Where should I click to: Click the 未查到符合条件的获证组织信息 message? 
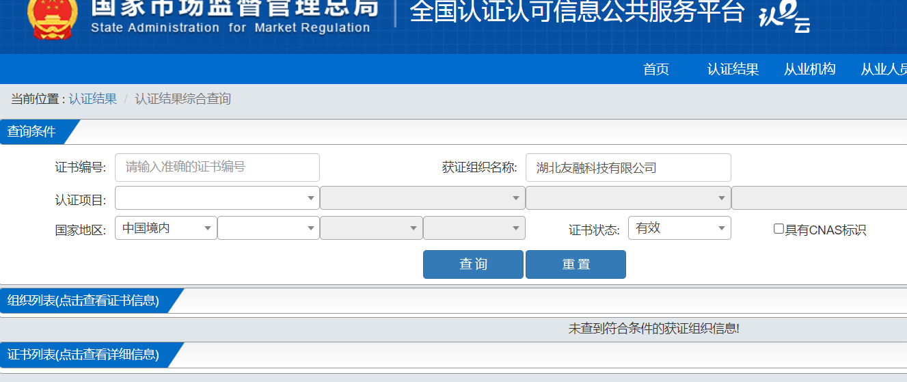point(654,329)
